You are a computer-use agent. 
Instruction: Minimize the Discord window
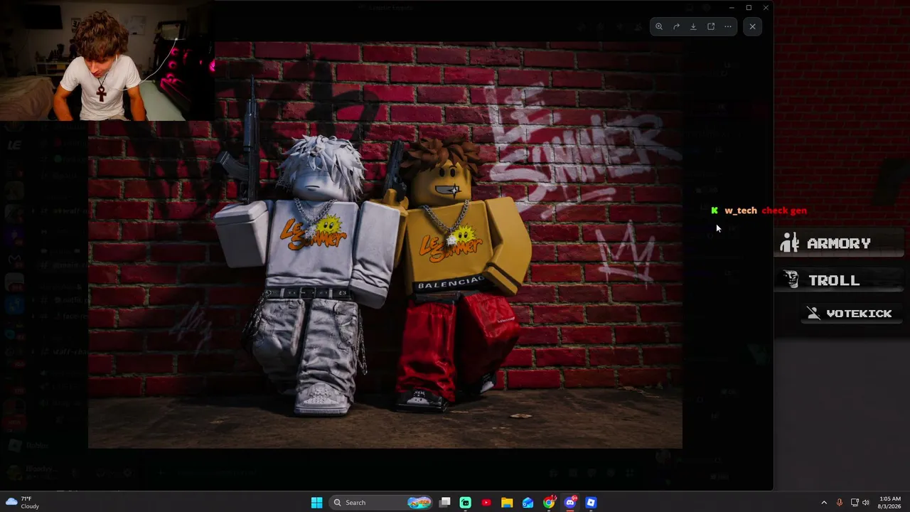pos(732,8)
